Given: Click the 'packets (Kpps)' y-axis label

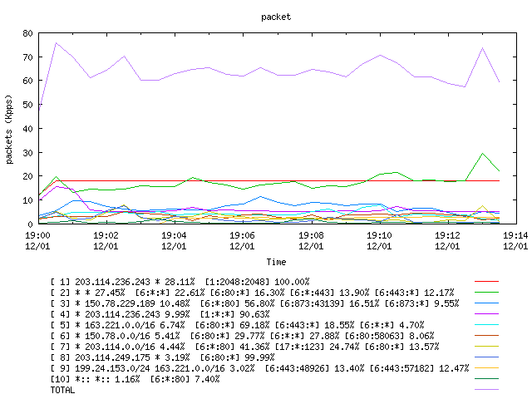Looking at the screenshot, I should click(x=9, y=130).
